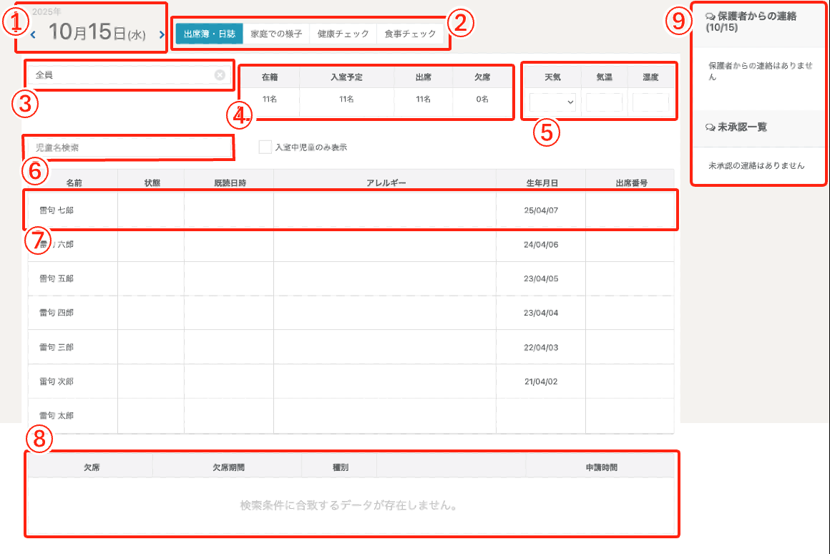Click the 保護者からの連絡 speech bubble icon

(710, 15)
